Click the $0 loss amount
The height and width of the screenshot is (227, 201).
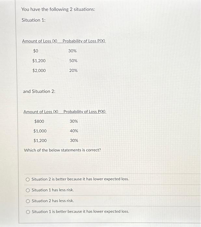click(36, 51)
